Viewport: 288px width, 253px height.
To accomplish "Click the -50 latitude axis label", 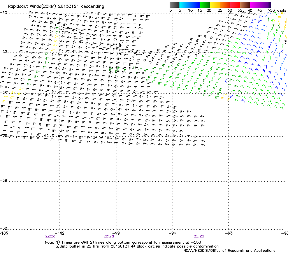I will 4,13.
